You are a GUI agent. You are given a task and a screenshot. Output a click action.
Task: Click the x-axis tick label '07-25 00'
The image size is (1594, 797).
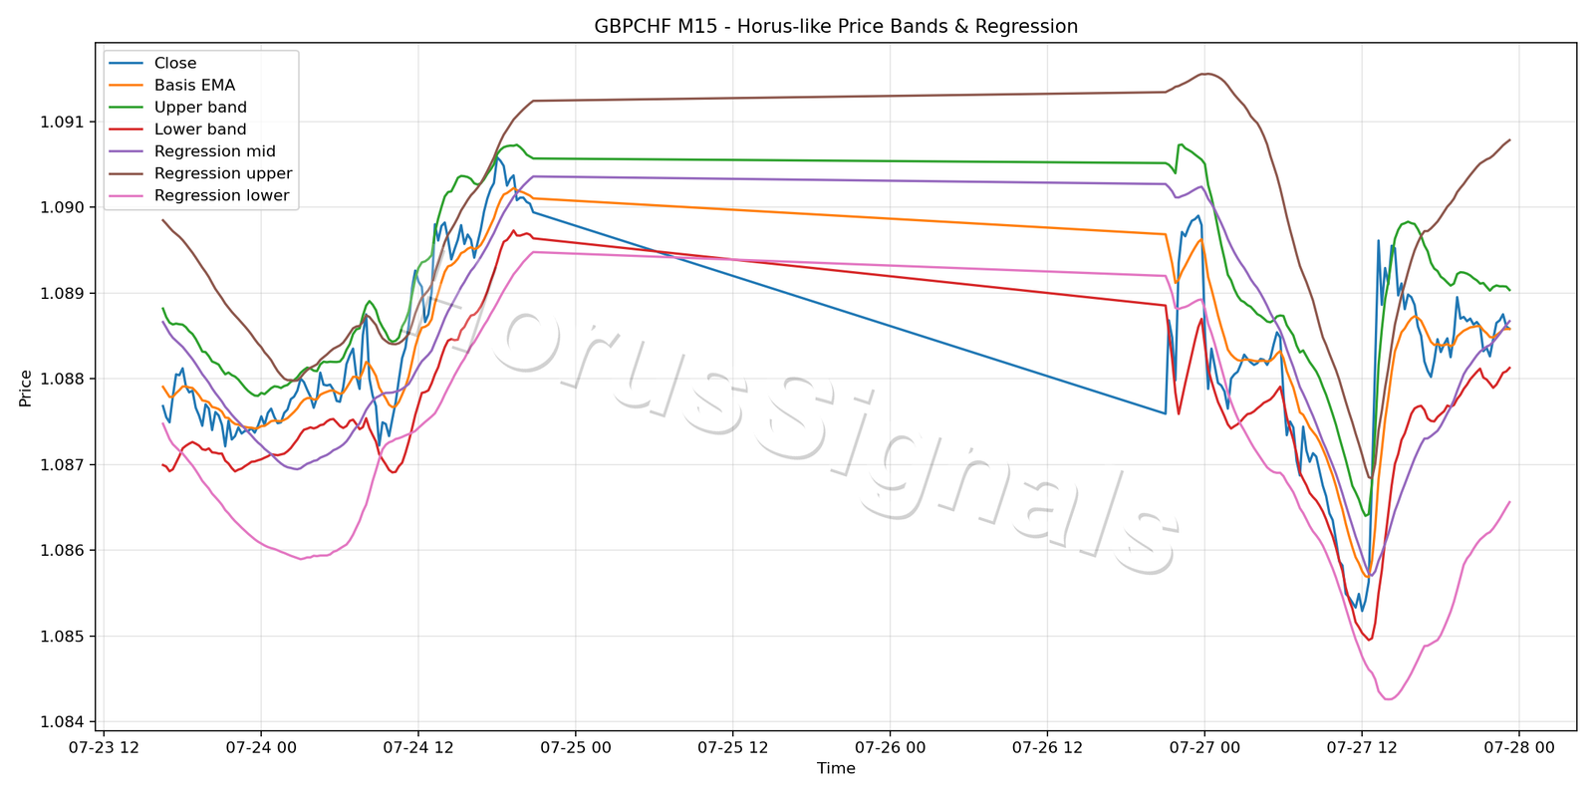tap(576, 748)
